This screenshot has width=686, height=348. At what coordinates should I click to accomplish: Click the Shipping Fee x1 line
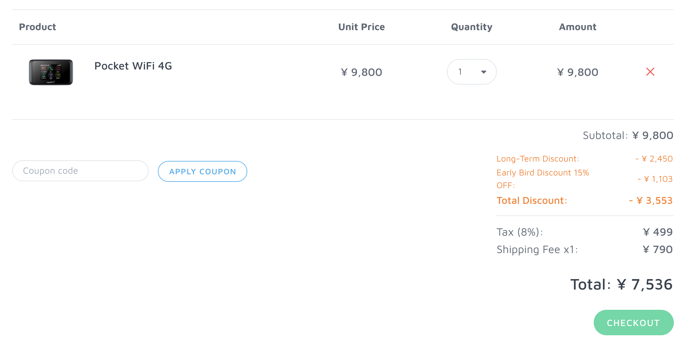tap(584, 249)
